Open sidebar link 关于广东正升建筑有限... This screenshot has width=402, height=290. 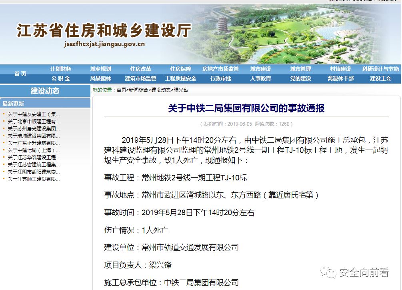coord(34,143)
